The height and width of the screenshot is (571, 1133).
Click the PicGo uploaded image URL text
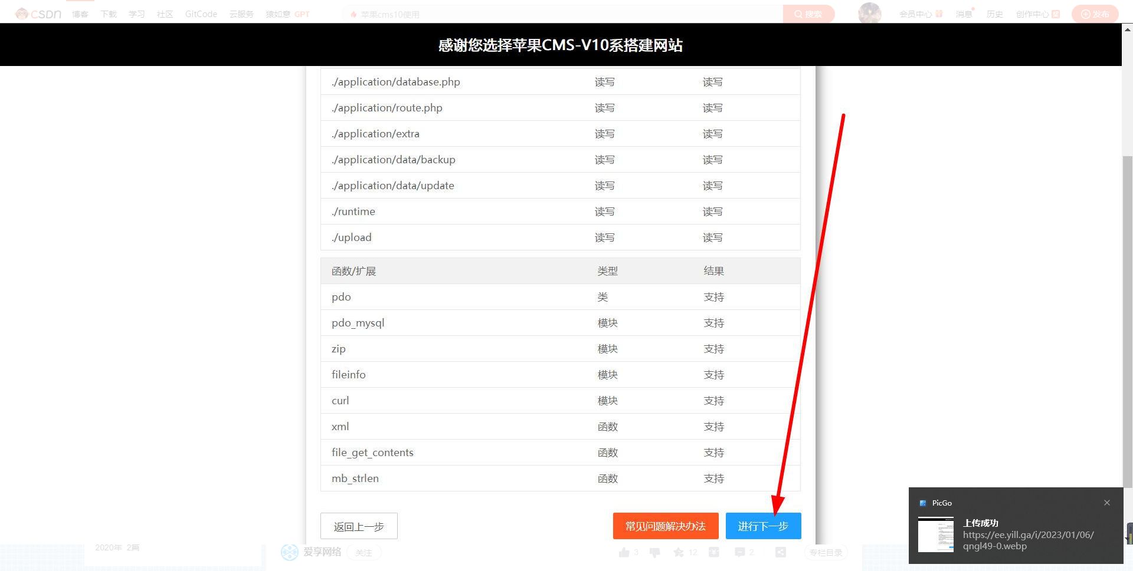pyautogui.click(x=1029, y=540)
